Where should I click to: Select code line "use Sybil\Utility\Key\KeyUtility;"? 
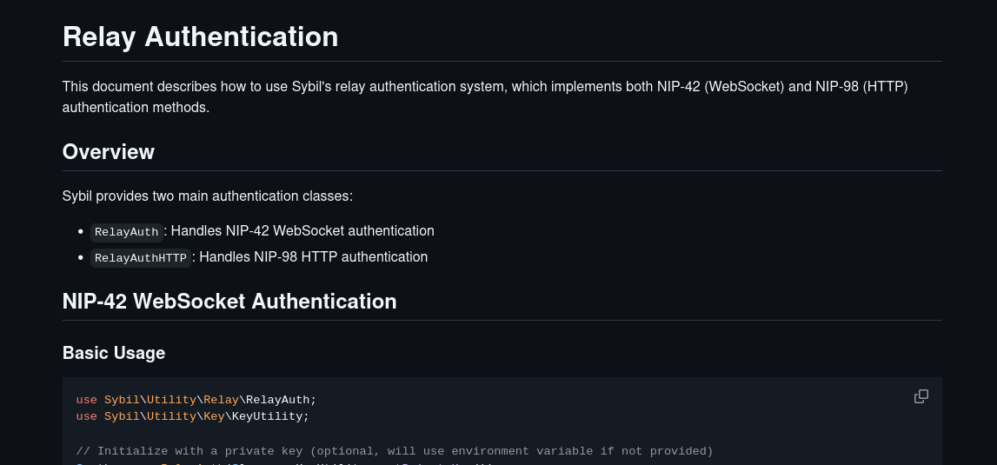click(x=193, y=416)
